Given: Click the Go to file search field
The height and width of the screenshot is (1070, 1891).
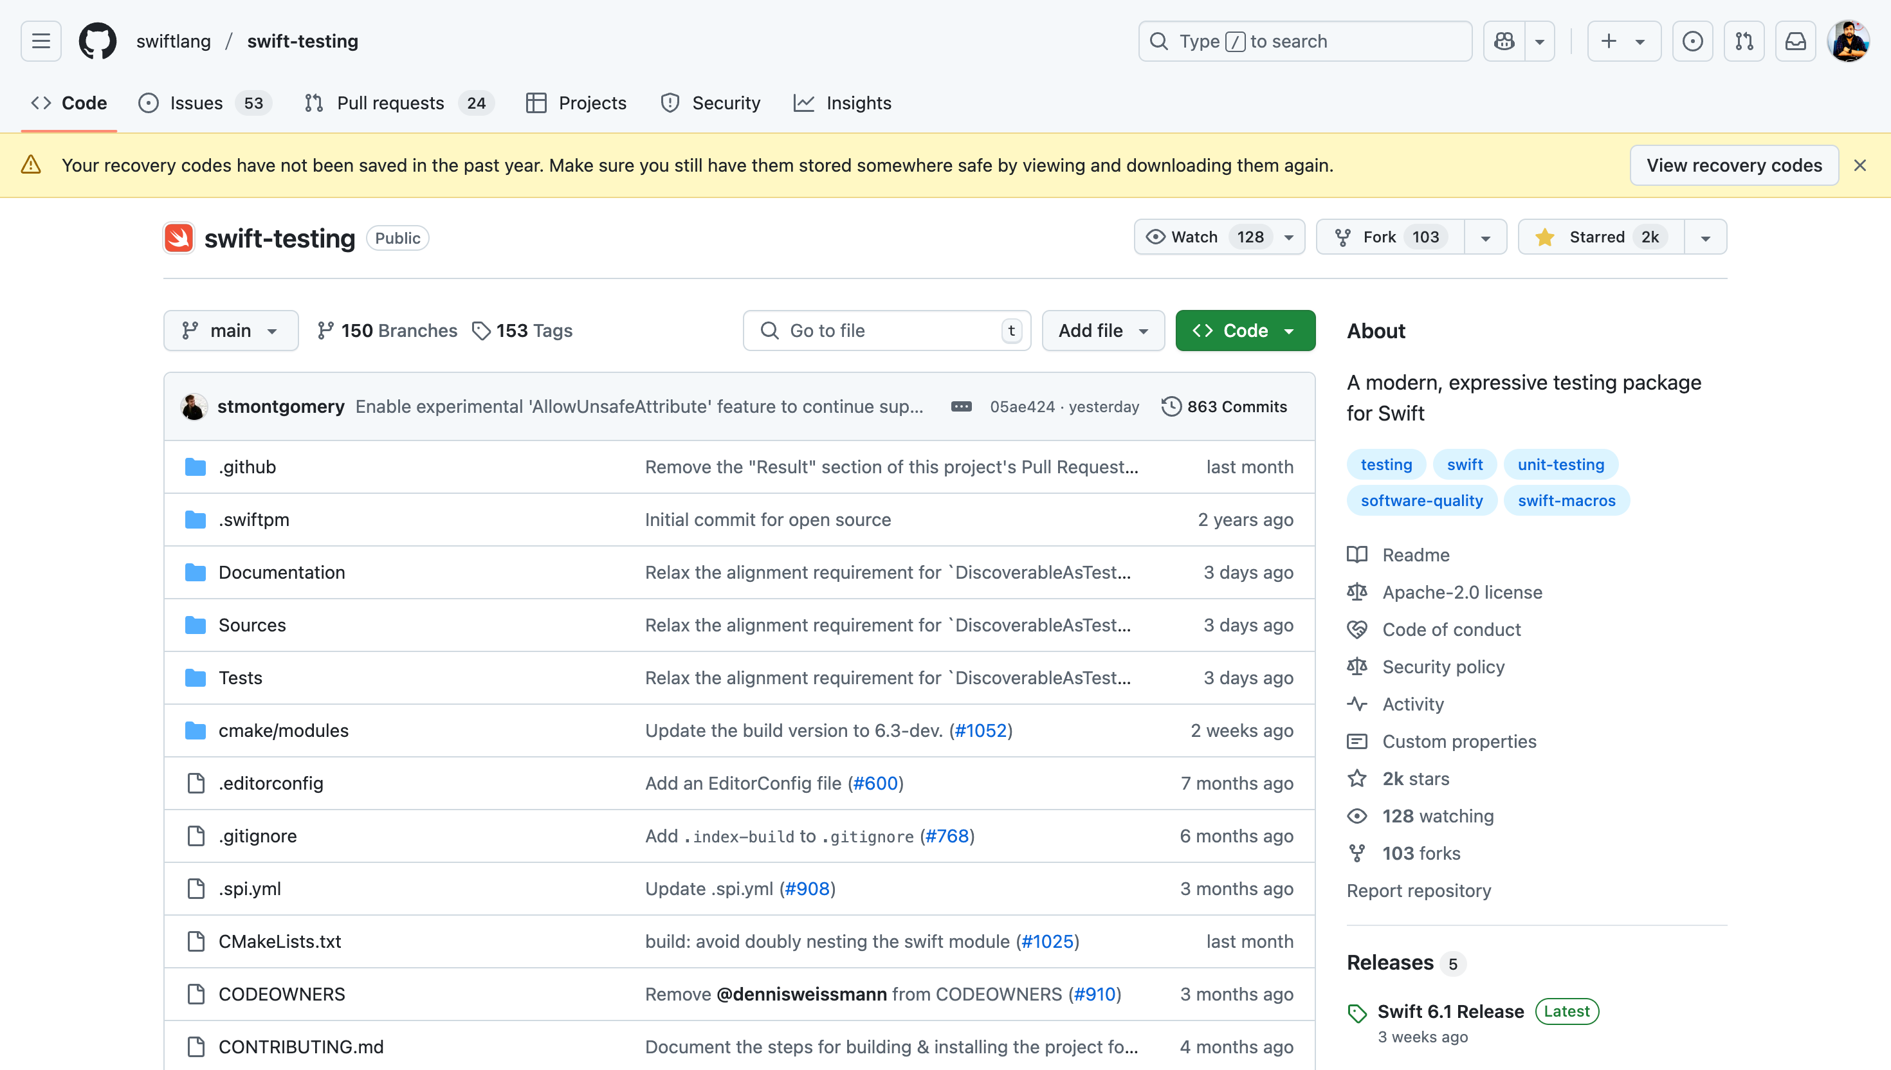Looking at the screenshot, I should pyautogui.click(x=886, y=331).
